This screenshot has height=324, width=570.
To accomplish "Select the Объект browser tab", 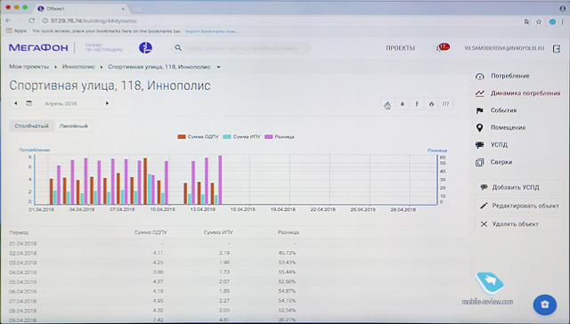I will (81, 8).
